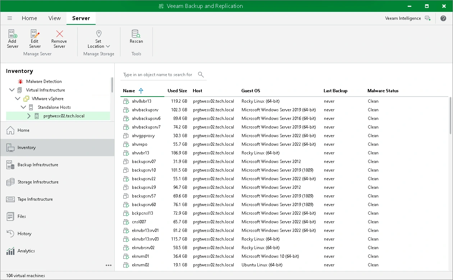This screenshot has width=453, height=280.
Task: Switch to the Home ribbon tab
Action: point(29,18)
